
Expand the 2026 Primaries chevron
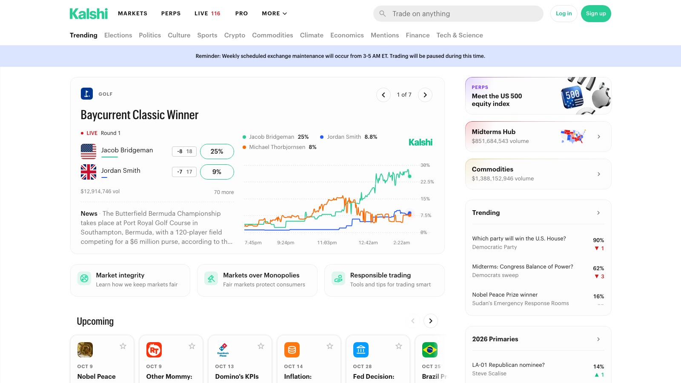pos(598,339)
